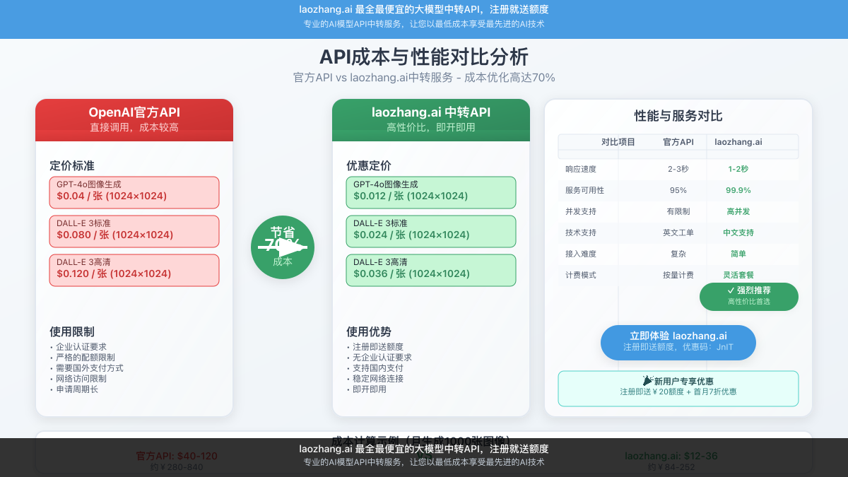
Task: Click the 中文支持 table cell
Action: [x=738, y=232]
